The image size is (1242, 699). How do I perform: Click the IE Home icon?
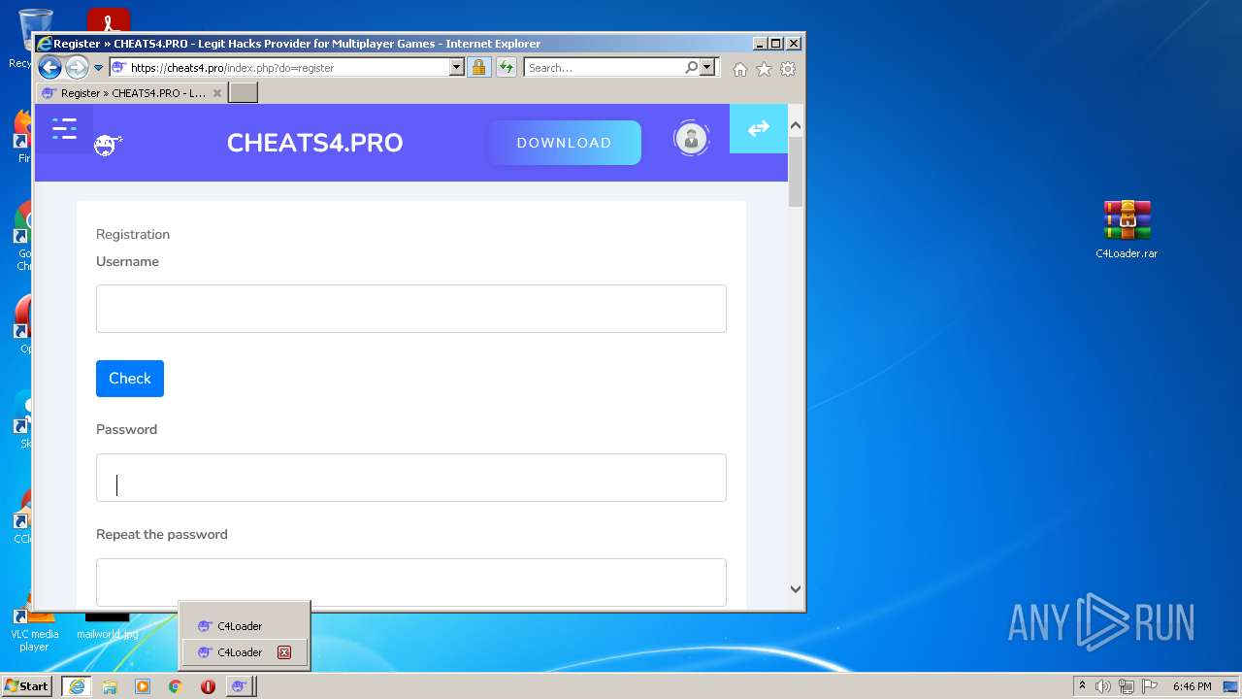740,69
